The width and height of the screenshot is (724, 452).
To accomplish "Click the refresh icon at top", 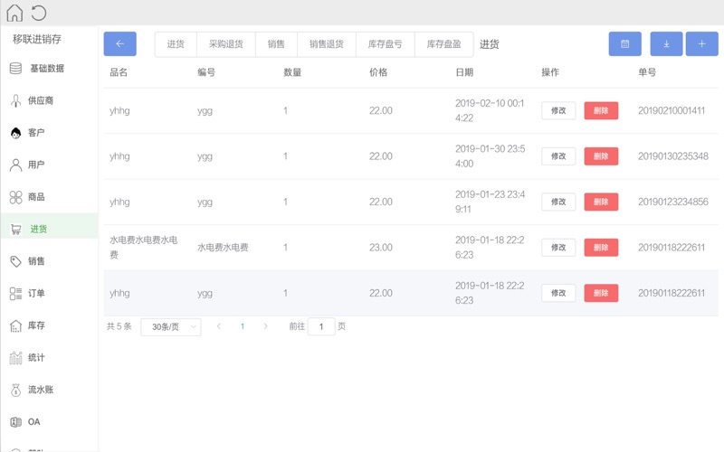I will pos(39,13).
